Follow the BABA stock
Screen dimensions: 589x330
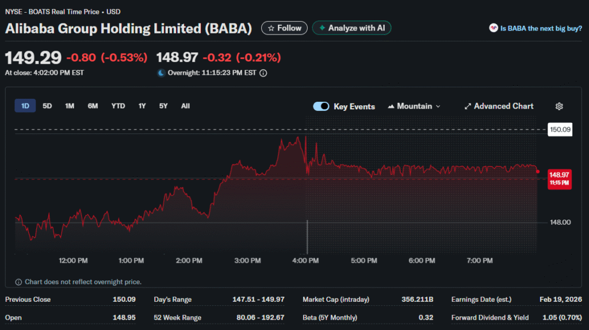click(x=284, y=28)
